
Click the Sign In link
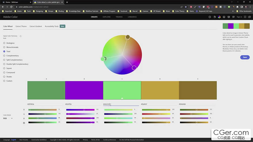pos(239,17)
